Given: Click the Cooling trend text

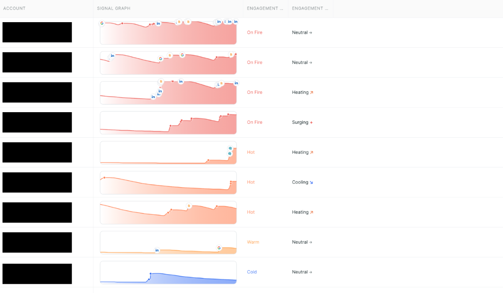Looking at the screenshot, I should click(300, 182).
